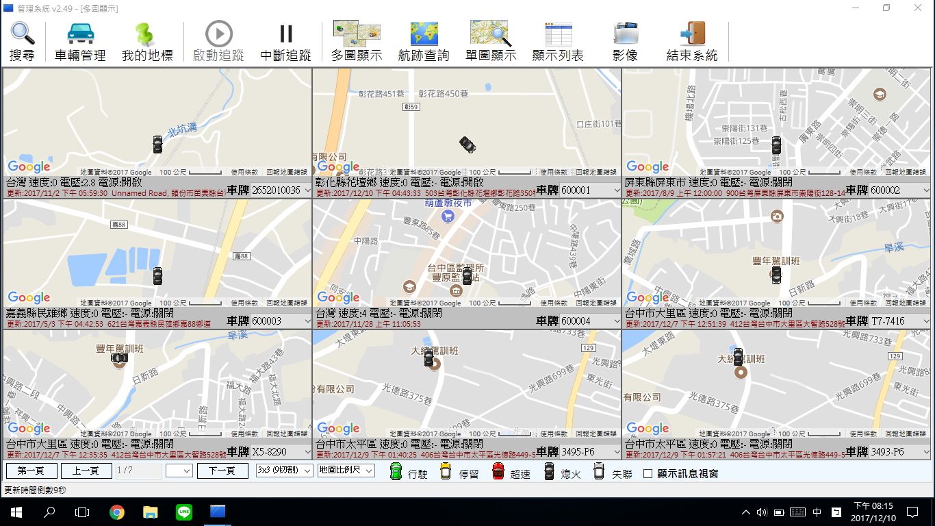This screenshot has height=526, width=935.
Task: Open 影像 image viewer icon
Action: [625, 34]
